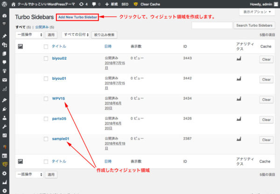
Task: Open the Howdy, admin account menu
Action: (x=264, y=4)
